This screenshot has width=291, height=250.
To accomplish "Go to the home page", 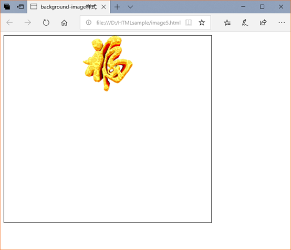I will click(x=64, y=23).
